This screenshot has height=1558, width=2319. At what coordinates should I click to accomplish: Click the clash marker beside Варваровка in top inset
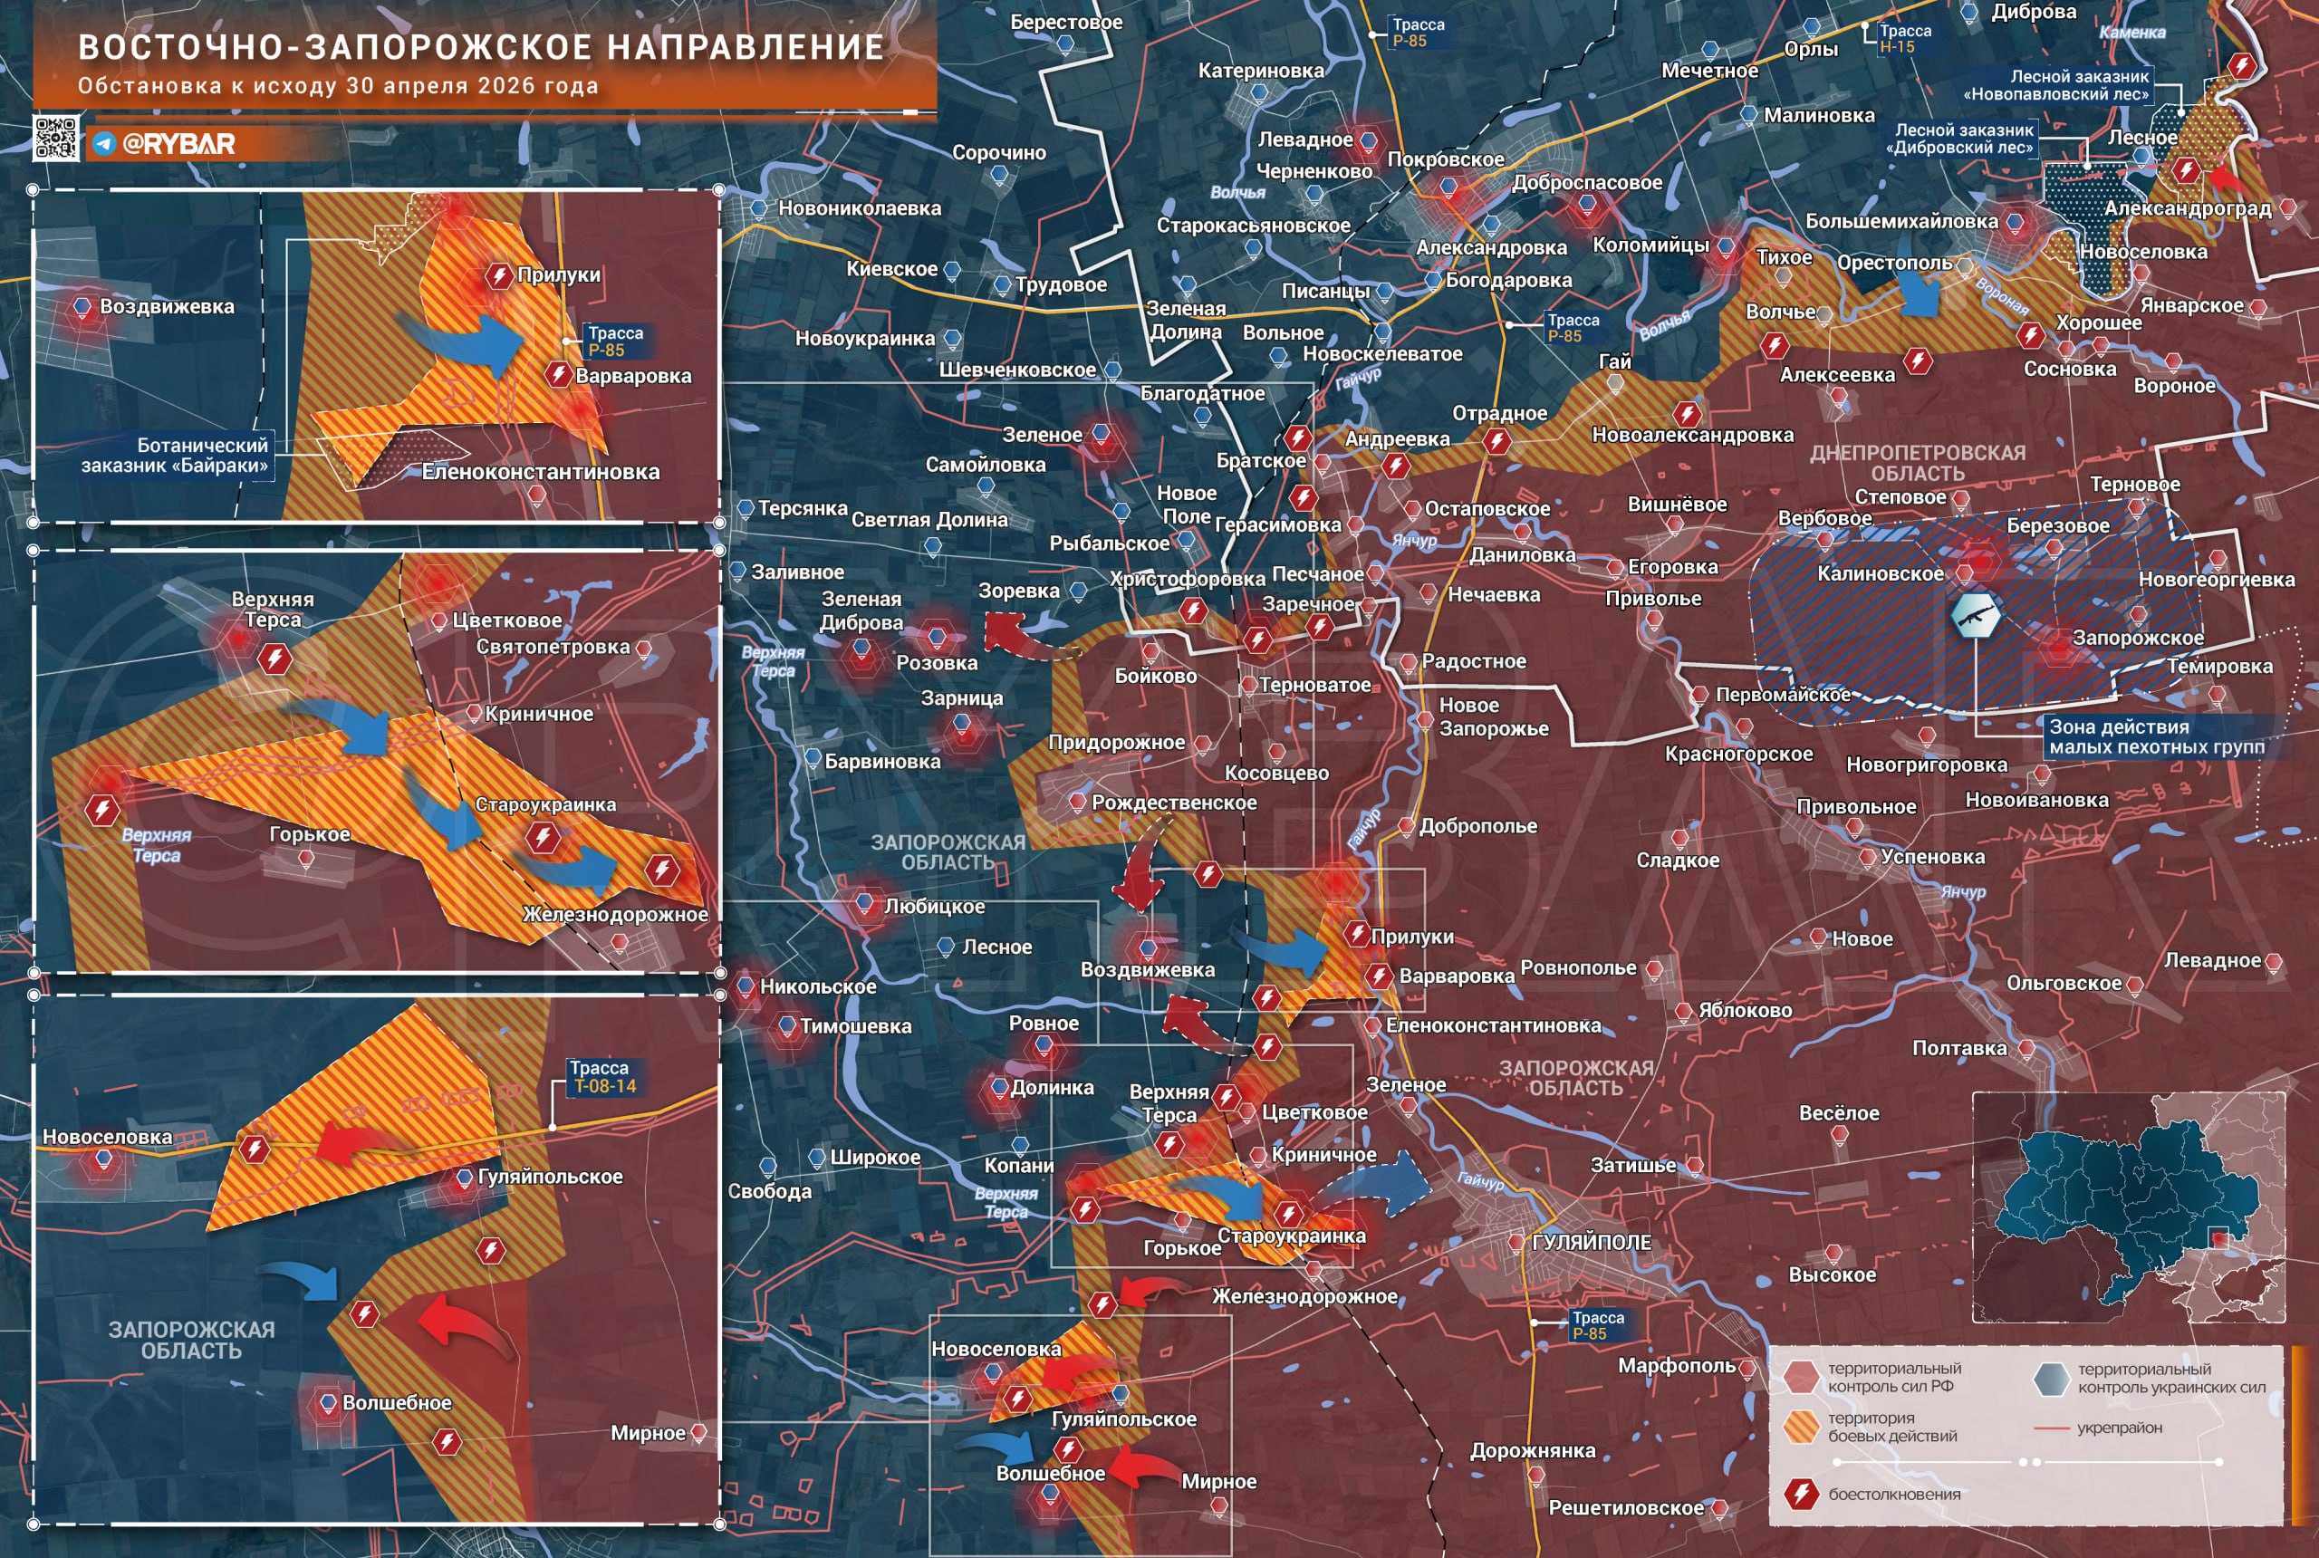558,375
